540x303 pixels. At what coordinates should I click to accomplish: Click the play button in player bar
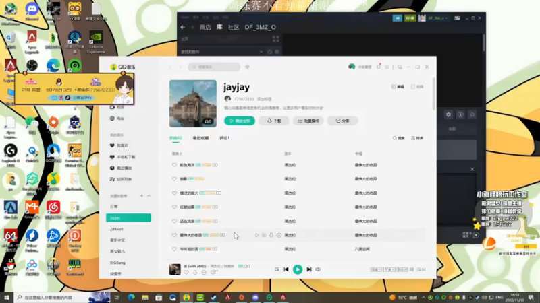tap(298, 269)
